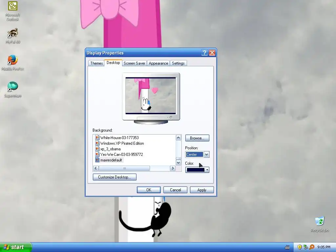Viewport: 336px width, 252px height.
Task: Click the horizontal scrollbar thumb in background list
Action: pos(124,168)
